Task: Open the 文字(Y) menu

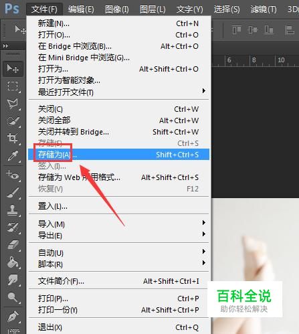Action: pos(189,9)
